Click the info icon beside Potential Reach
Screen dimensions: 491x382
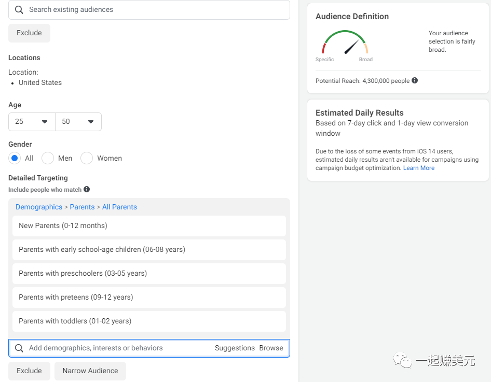pyautogui.click(x=415, y=80)
